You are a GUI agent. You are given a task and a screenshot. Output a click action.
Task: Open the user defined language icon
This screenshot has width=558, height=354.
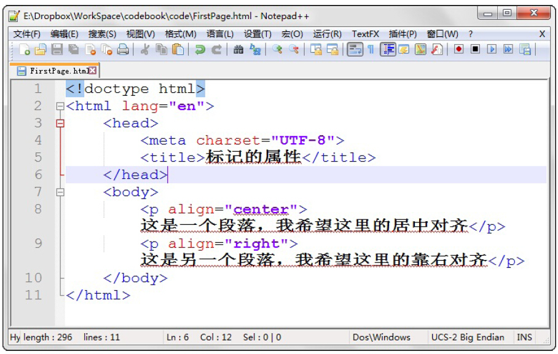[x=404, y=49]
